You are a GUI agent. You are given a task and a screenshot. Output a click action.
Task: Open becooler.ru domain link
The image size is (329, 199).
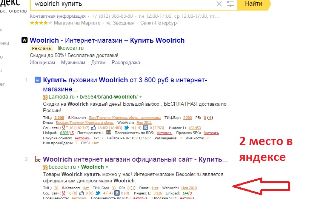(62, 167)
